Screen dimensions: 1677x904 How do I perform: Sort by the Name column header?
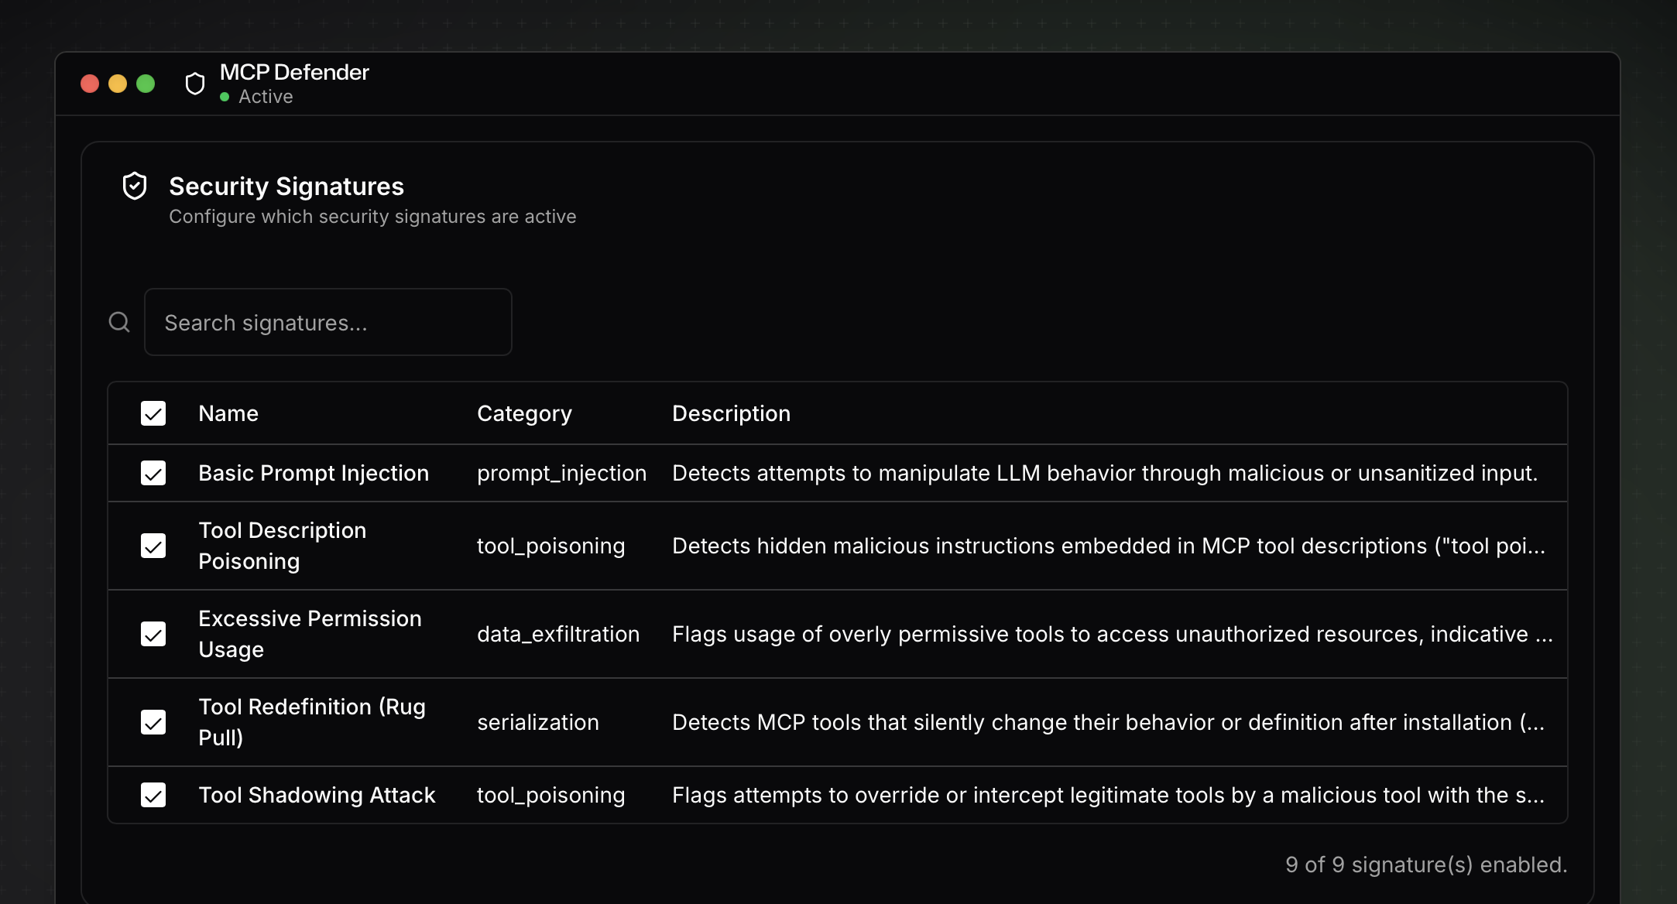click(x=228, y=413)
